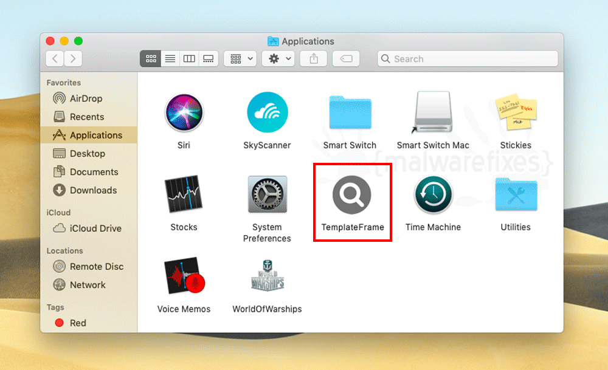Open the System Preferences gear icon
608x370 pixels.
(x=267, y=194)
